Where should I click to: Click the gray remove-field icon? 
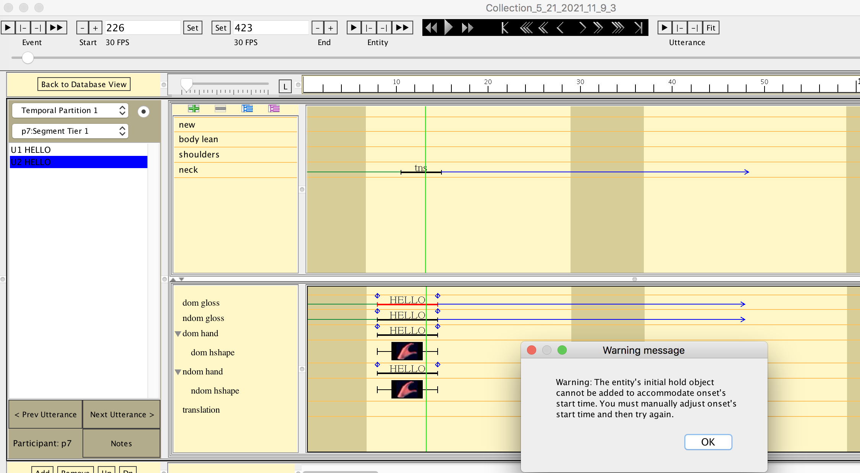click(x=220, y=109)
